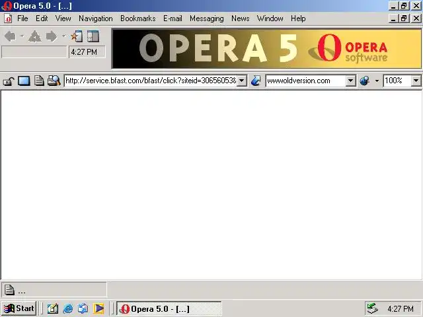Go forward with the Forward arrow

click(52, 36)
